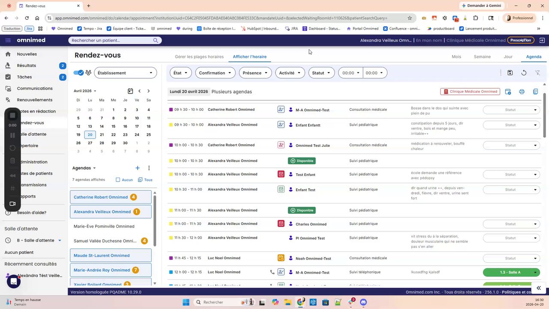The width and height of the screenshot is (549, 309).
Task: Select the Afficher l'horaire tab
Action: click(x=250, y=57)
